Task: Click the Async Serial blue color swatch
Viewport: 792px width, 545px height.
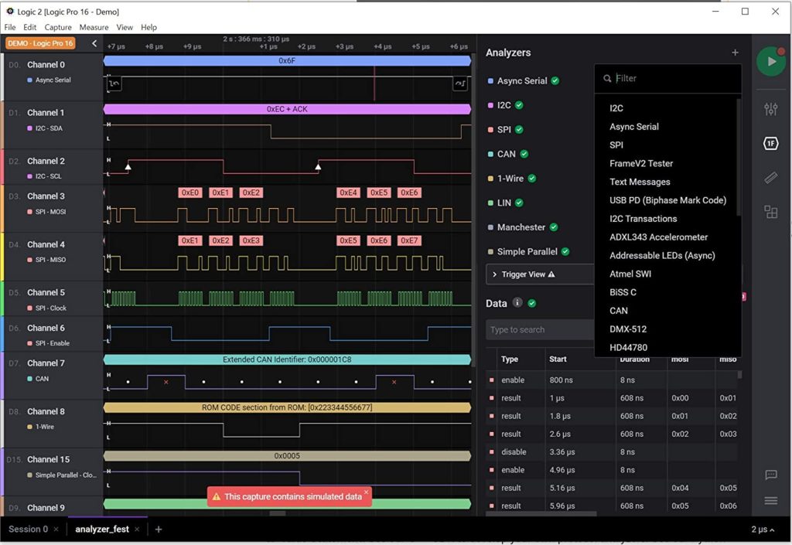Action: click(490, 81)
